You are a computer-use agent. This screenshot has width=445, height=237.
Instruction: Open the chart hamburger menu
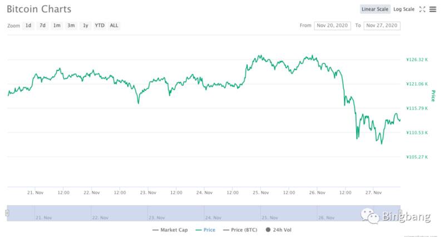[x=432, y=9]
